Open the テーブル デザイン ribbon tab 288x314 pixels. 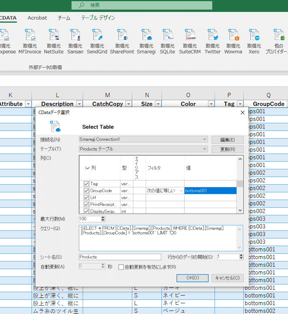coord(98,18)
